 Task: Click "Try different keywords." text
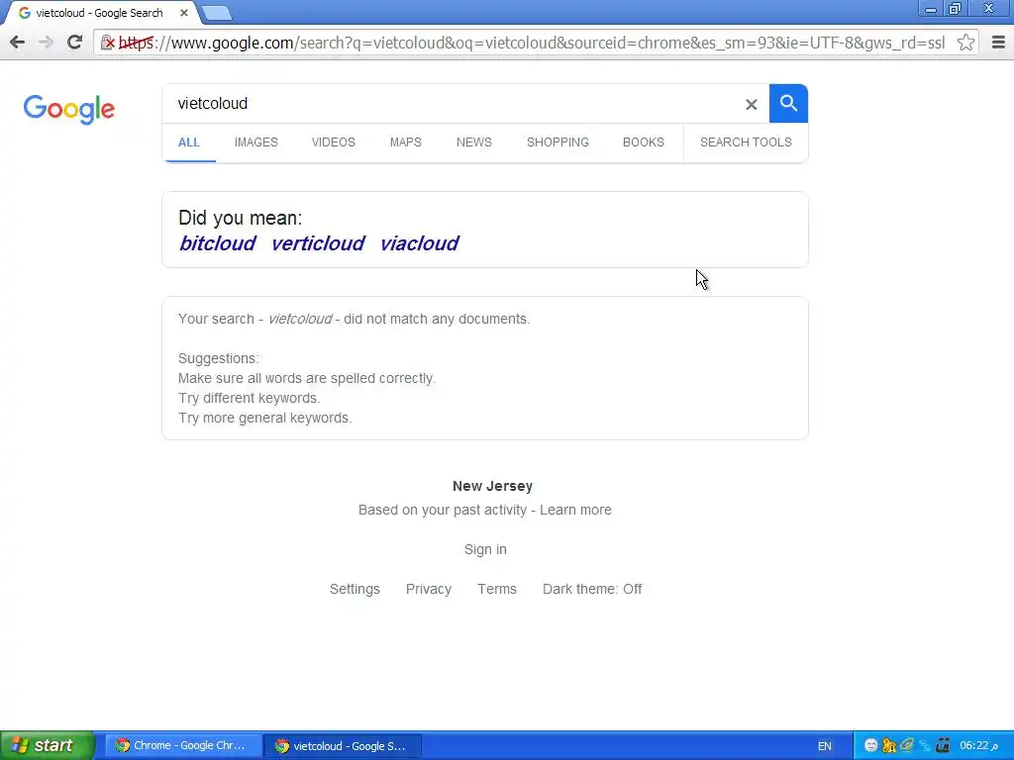pyautogui.click(x=249, y=398)
